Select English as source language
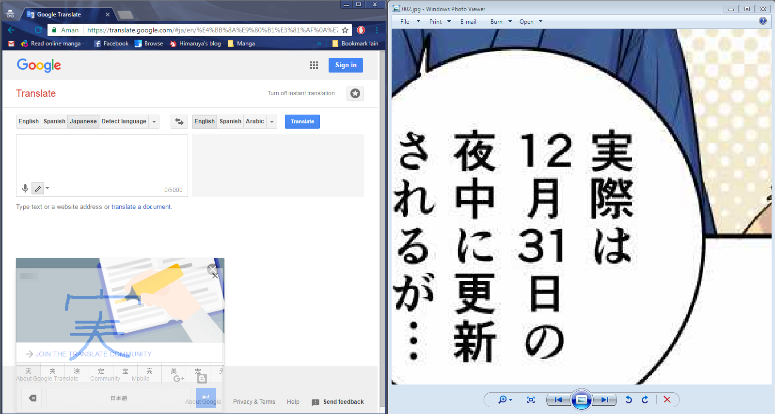The height and width of the screenshot is (414, 775). click(x=29, y=121)
